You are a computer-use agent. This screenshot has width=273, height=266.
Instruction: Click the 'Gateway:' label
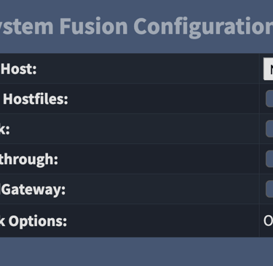pos(33,190)
